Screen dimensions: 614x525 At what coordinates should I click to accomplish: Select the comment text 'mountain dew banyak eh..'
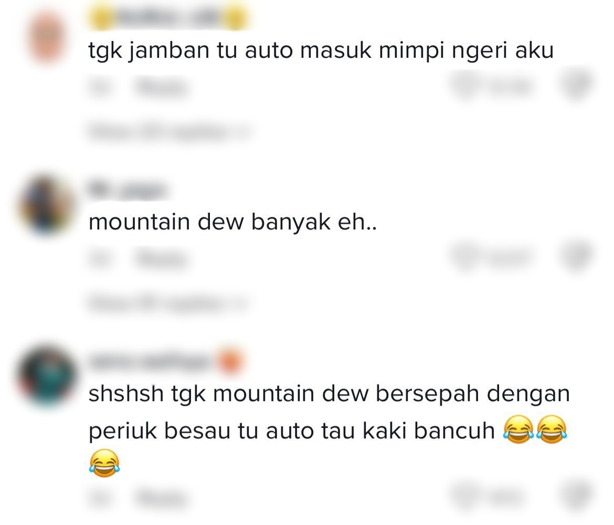point(232,222)
